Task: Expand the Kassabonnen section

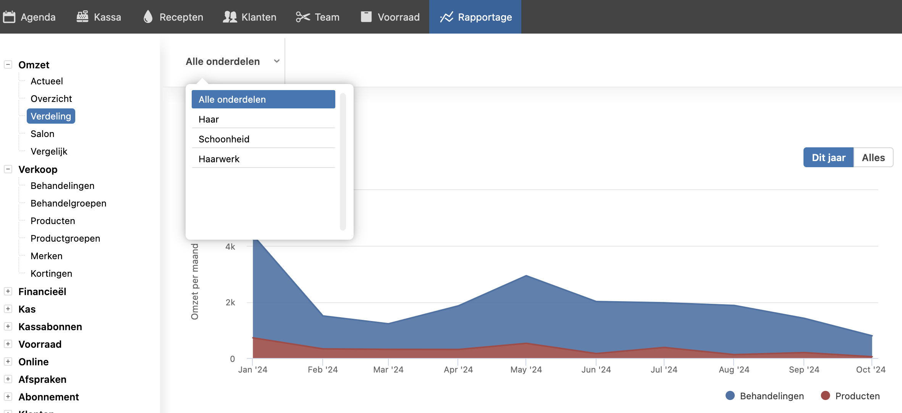Action: (x=8, y=326)
